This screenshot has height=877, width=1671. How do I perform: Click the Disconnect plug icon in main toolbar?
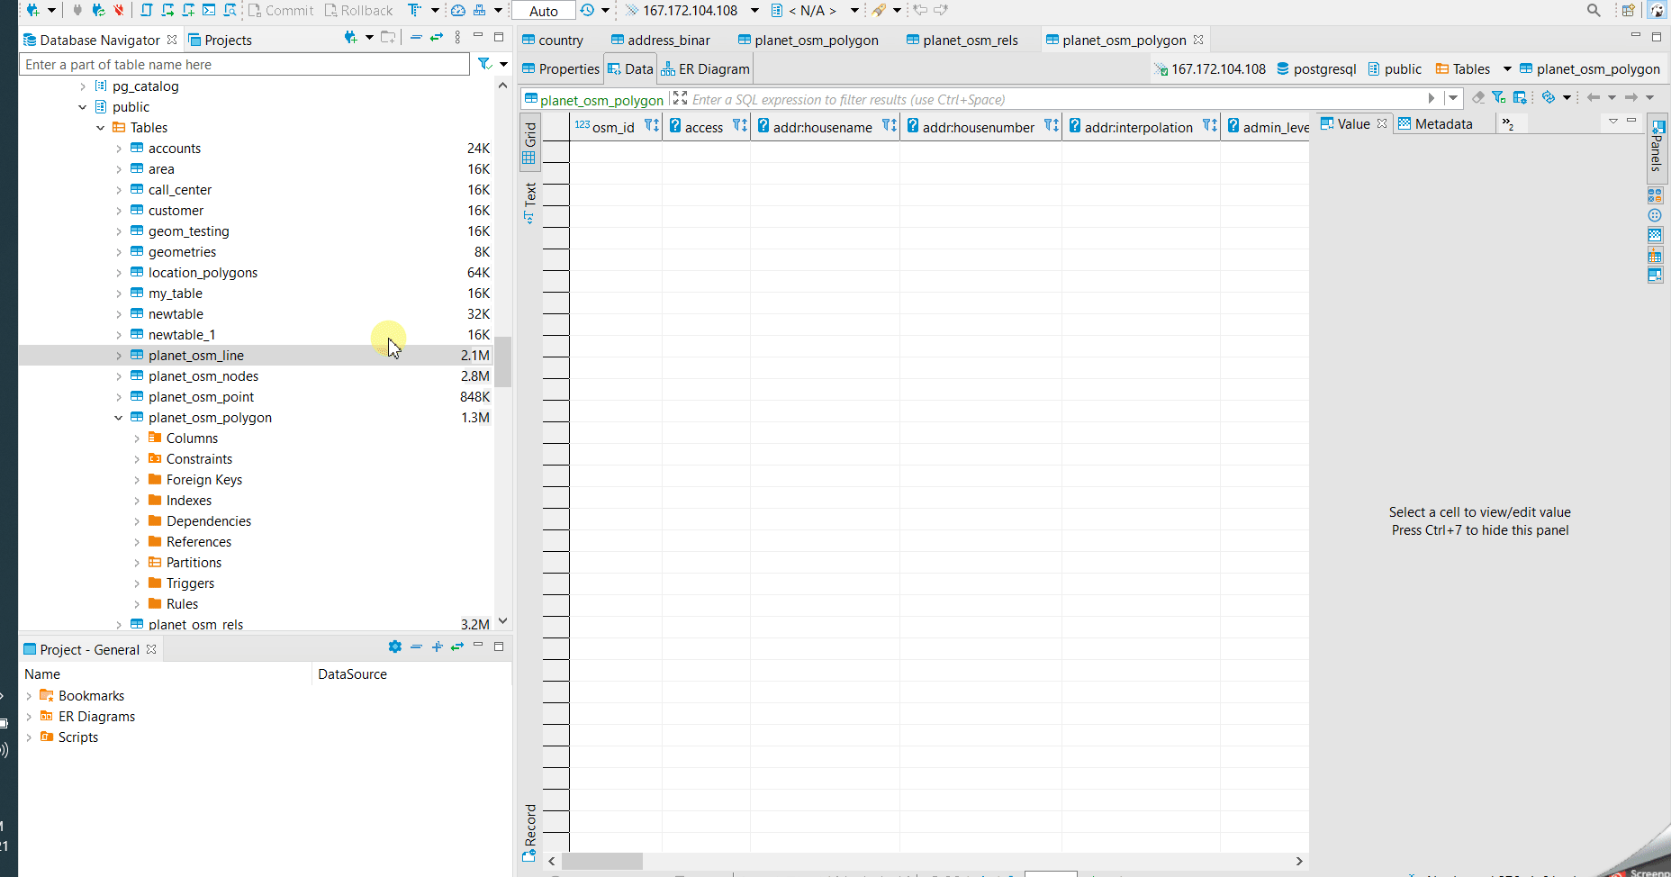(x=118, y=10)
